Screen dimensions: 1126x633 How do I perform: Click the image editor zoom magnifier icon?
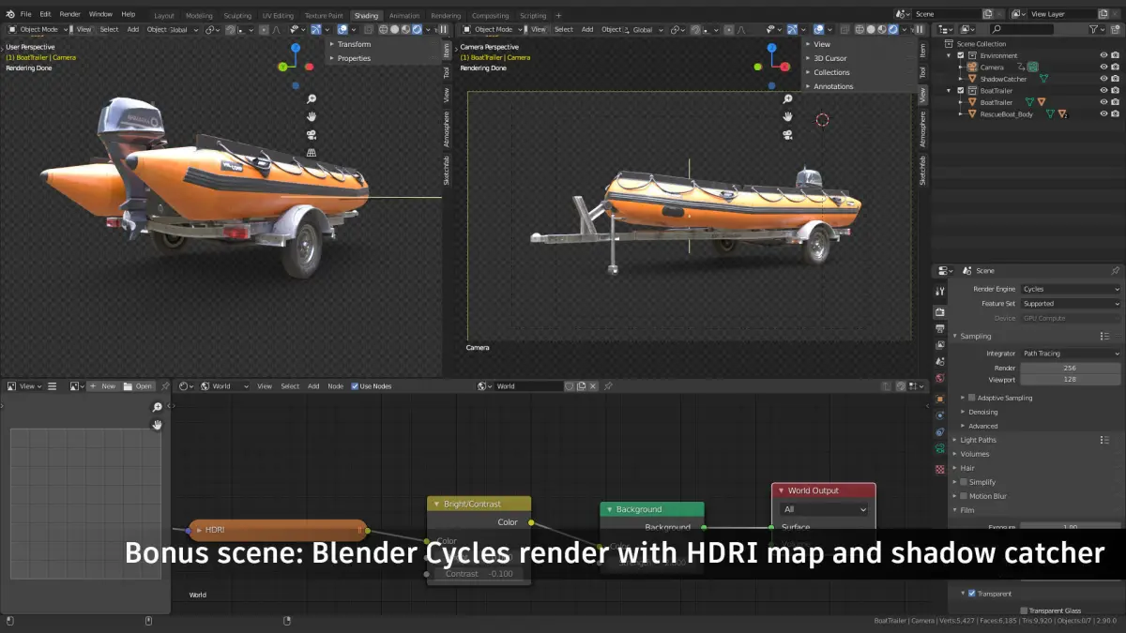(x=157, y=407)
